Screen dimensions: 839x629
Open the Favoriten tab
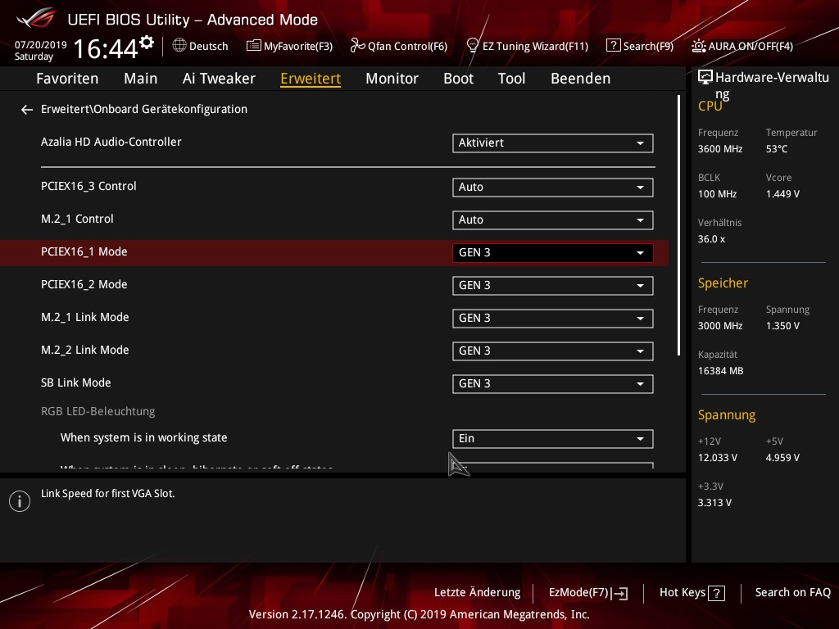67,79
